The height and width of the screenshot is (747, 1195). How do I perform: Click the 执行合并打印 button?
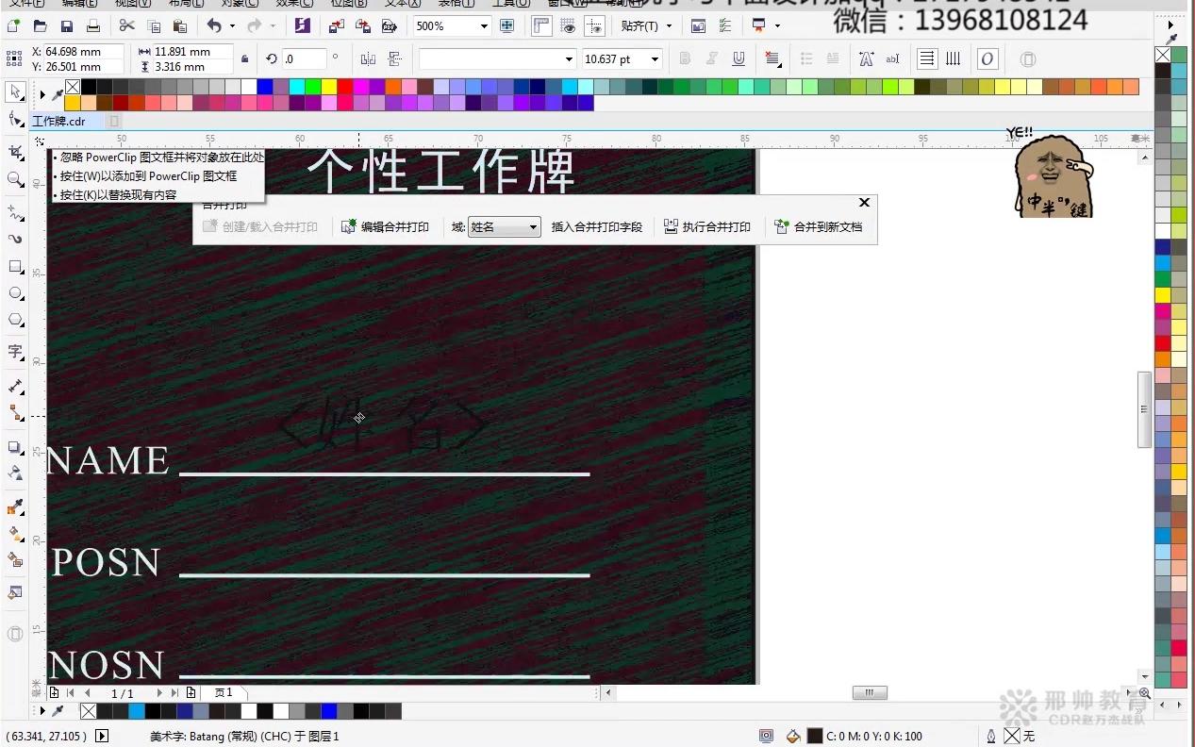(x=707, y=226)
